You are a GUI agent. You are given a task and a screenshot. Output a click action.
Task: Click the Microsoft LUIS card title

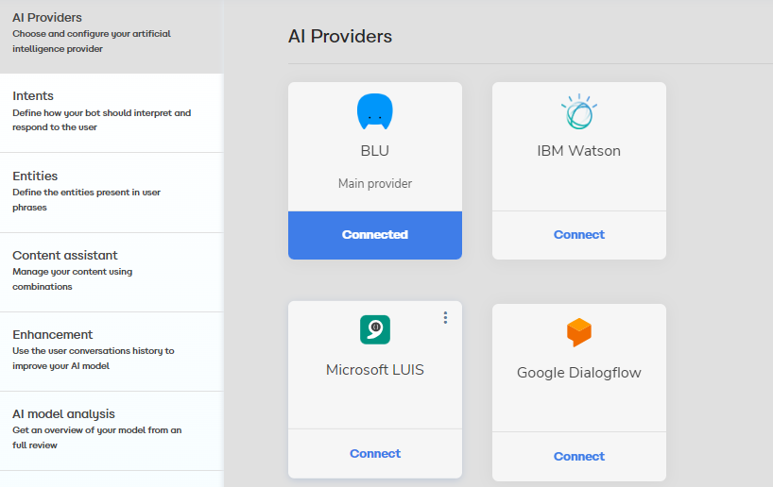click(x=375, y=370)
